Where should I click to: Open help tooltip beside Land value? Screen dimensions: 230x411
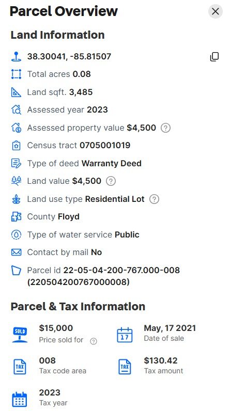(x=111, y=181)
